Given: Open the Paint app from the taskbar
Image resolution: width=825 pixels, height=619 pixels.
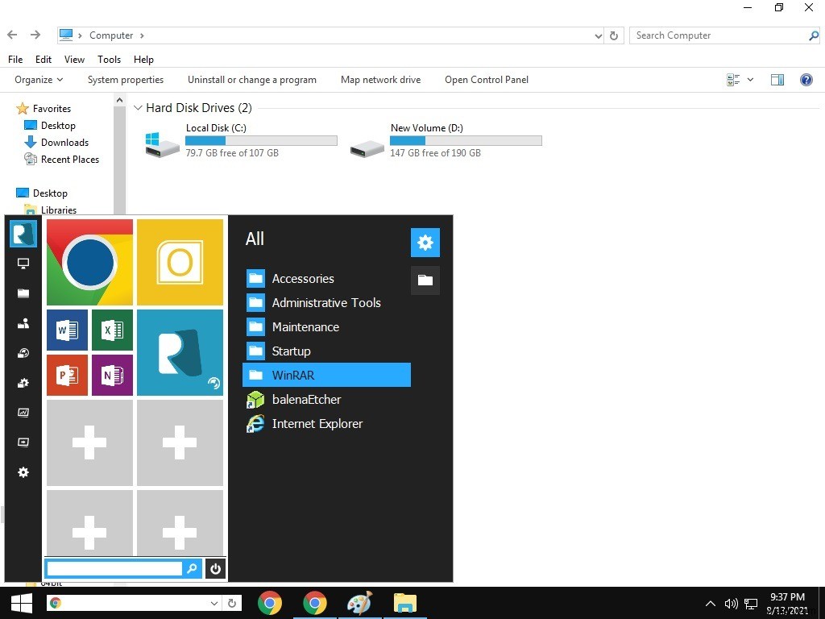Looking at the screenshot, I should [359, 603].
